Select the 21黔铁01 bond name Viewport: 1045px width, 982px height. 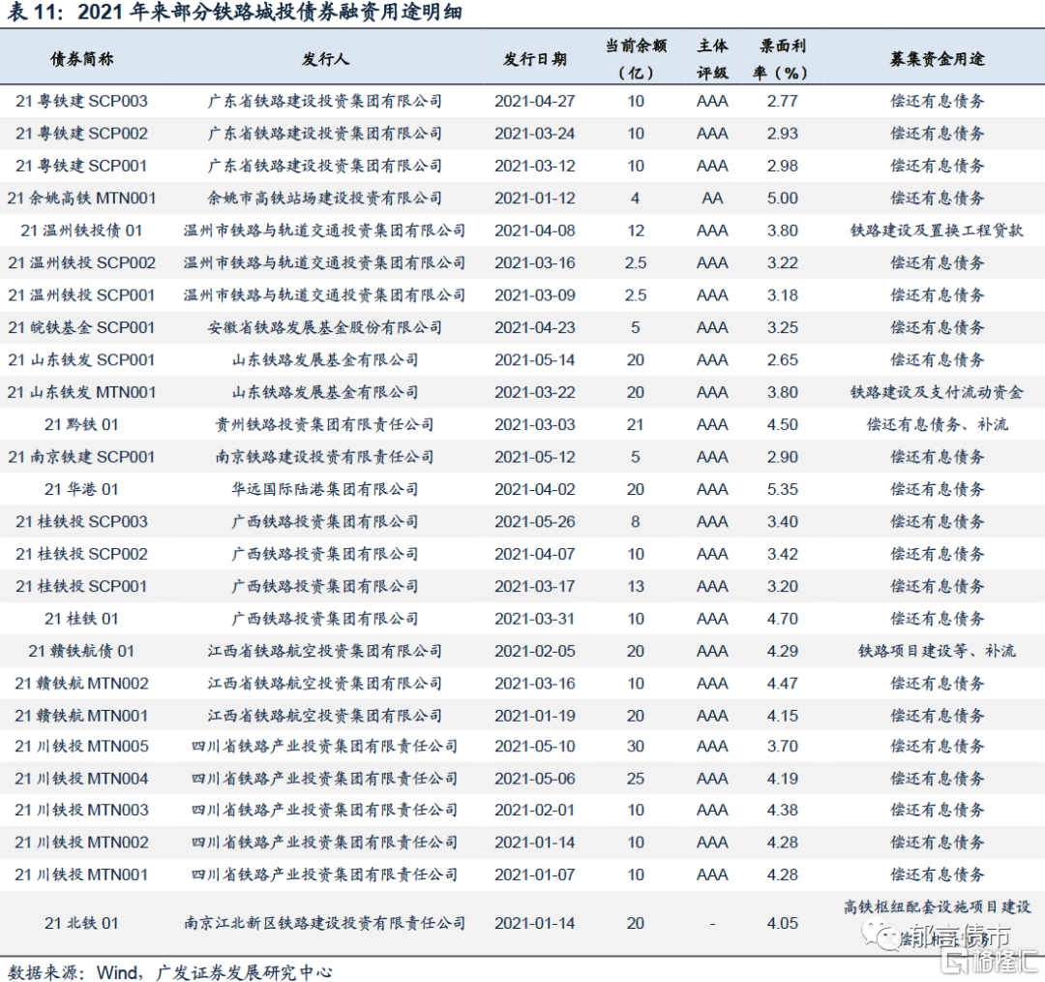[81, 424]
